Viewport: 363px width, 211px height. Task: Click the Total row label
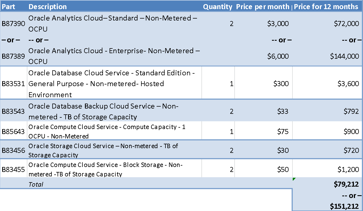pyautogui.click(x=36, y=184)
